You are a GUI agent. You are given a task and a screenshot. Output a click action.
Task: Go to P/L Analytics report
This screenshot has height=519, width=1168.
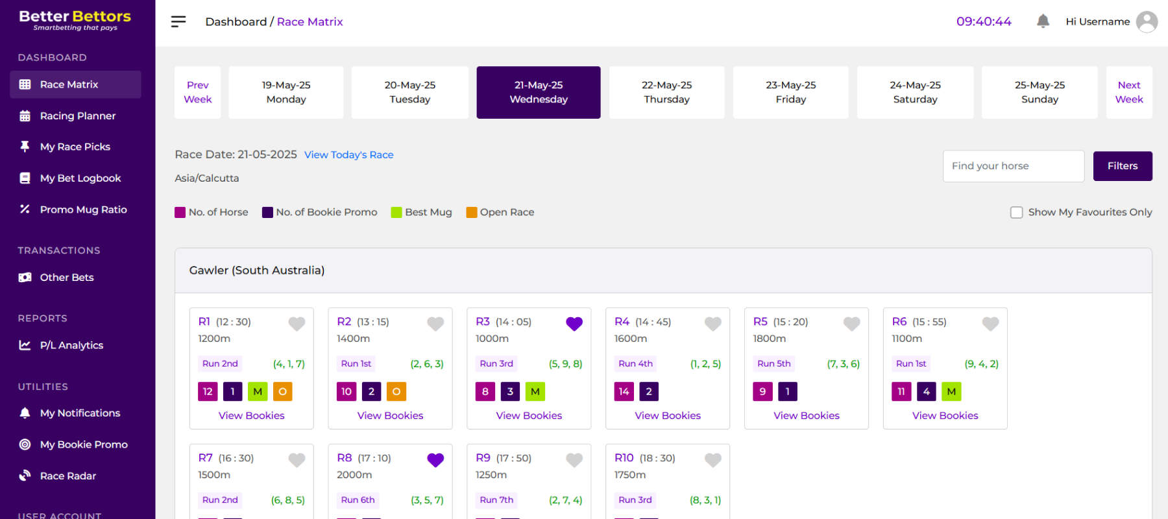click(x=71, y=345)
